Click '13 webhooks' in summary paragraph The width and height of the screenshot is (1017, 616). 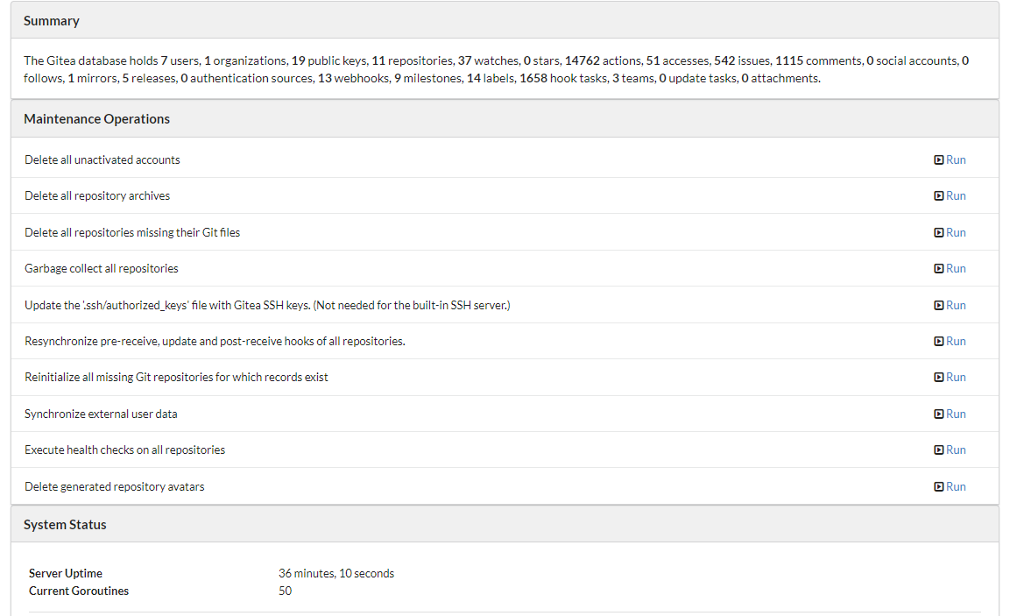(x=353, y=78)
